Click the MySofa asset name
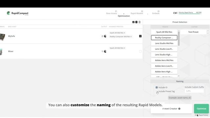The height and width of the screenshot is (118, 210). tap(11, 36)
